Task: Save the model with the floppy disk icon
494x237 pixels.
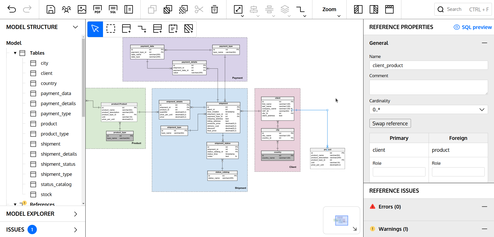Action: [x=51, y=9]
